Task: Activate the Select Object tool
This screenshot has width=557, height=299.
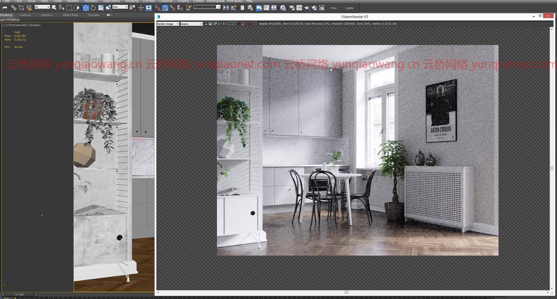Action: tap(54, 7)
